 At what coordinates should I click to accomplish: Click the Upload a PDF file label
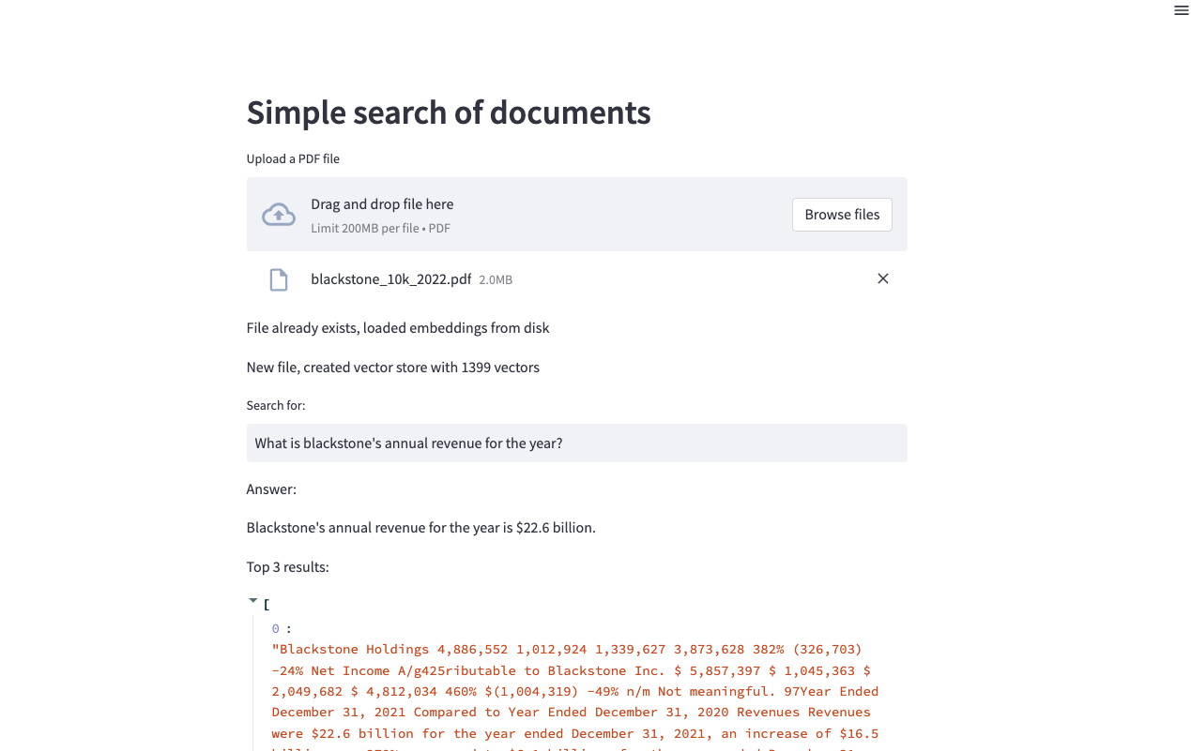[293, 159]
